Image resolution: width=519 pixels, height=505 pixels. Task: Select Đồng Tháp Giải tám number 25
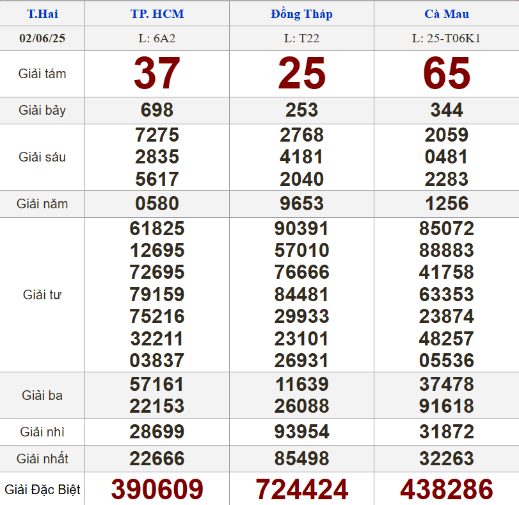coord(301,74)
